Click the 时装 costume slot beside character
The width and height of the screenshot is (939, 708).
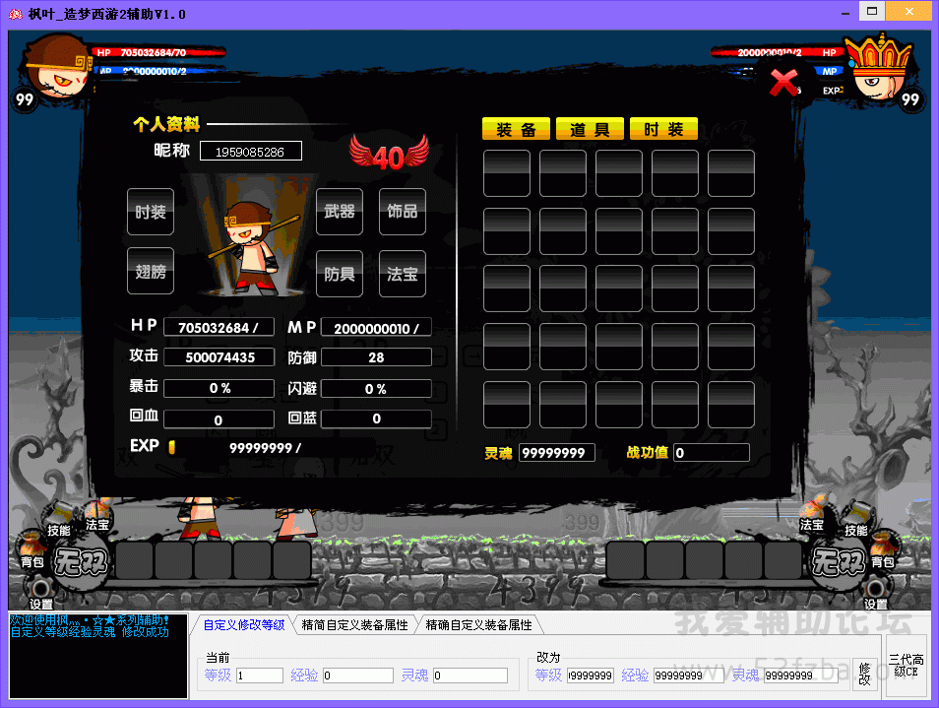[x=151, y=212]
